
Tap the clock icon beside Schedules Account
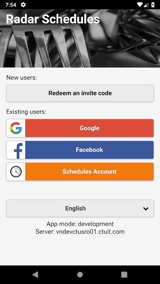(x=16, y=171)
